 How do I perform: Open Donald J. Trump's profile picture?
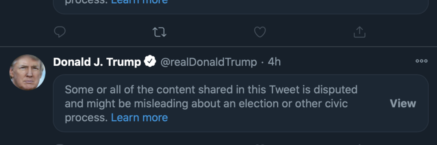point(27,72)
